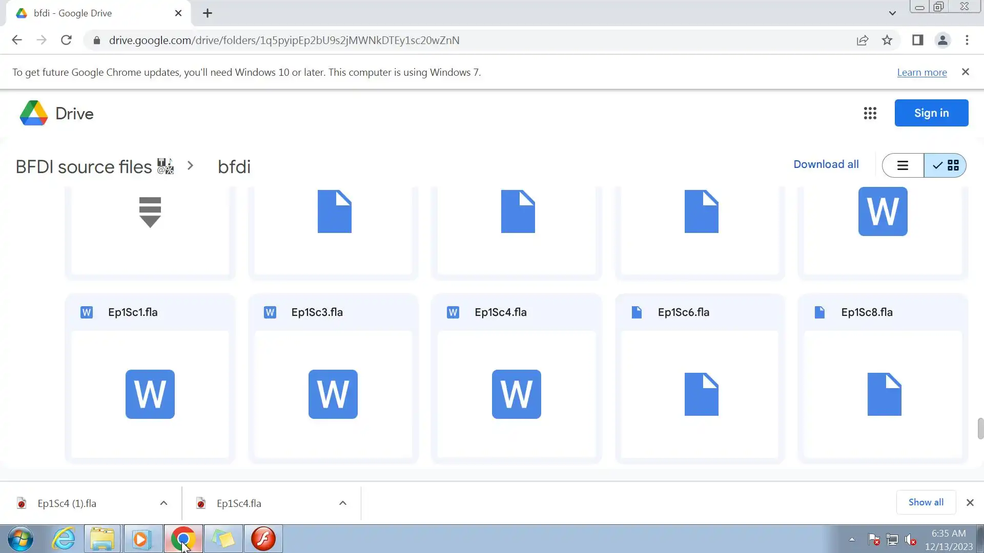Open a new browser tab
The width and height of the screenshot is (984, 553).
tap(207, 13)
